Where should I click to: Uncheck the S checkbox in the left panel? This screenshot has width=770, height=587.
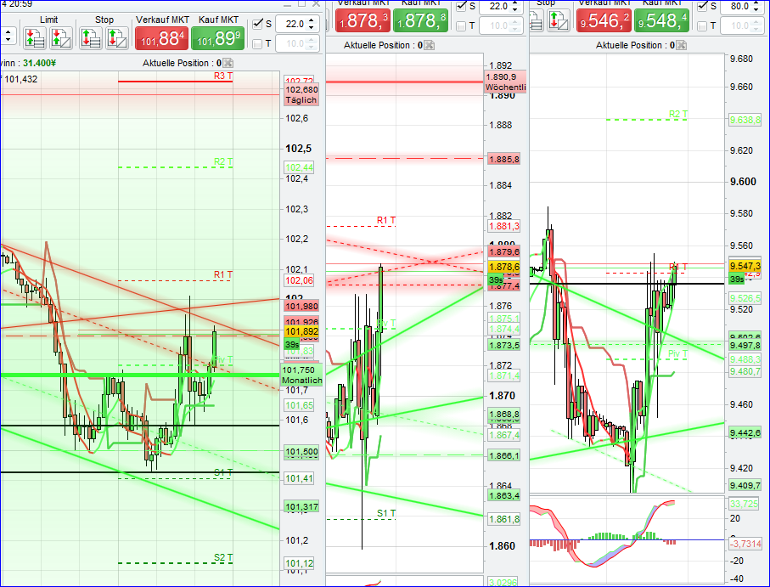[256, 23]
